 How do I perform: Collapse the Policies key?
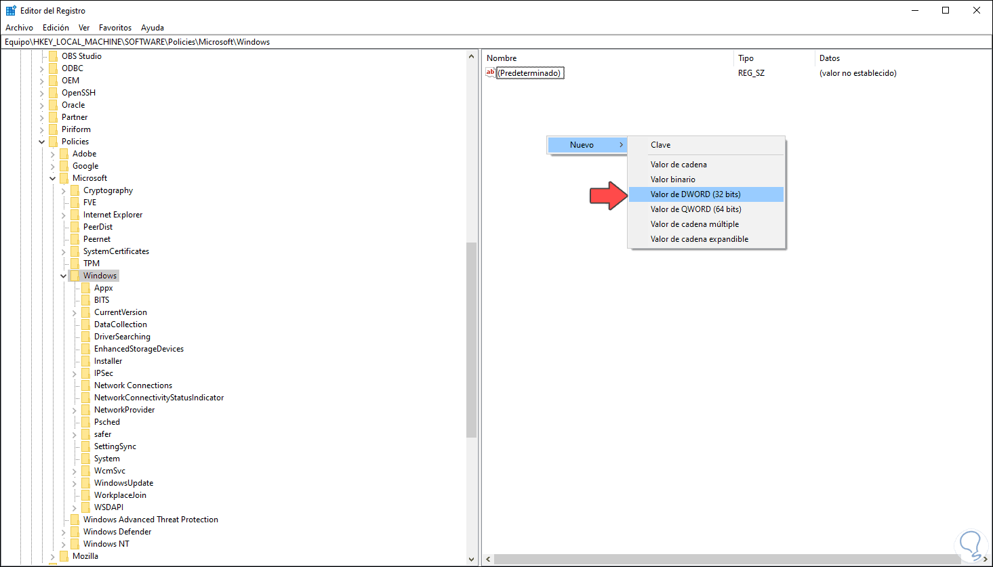tap(42, 142)
